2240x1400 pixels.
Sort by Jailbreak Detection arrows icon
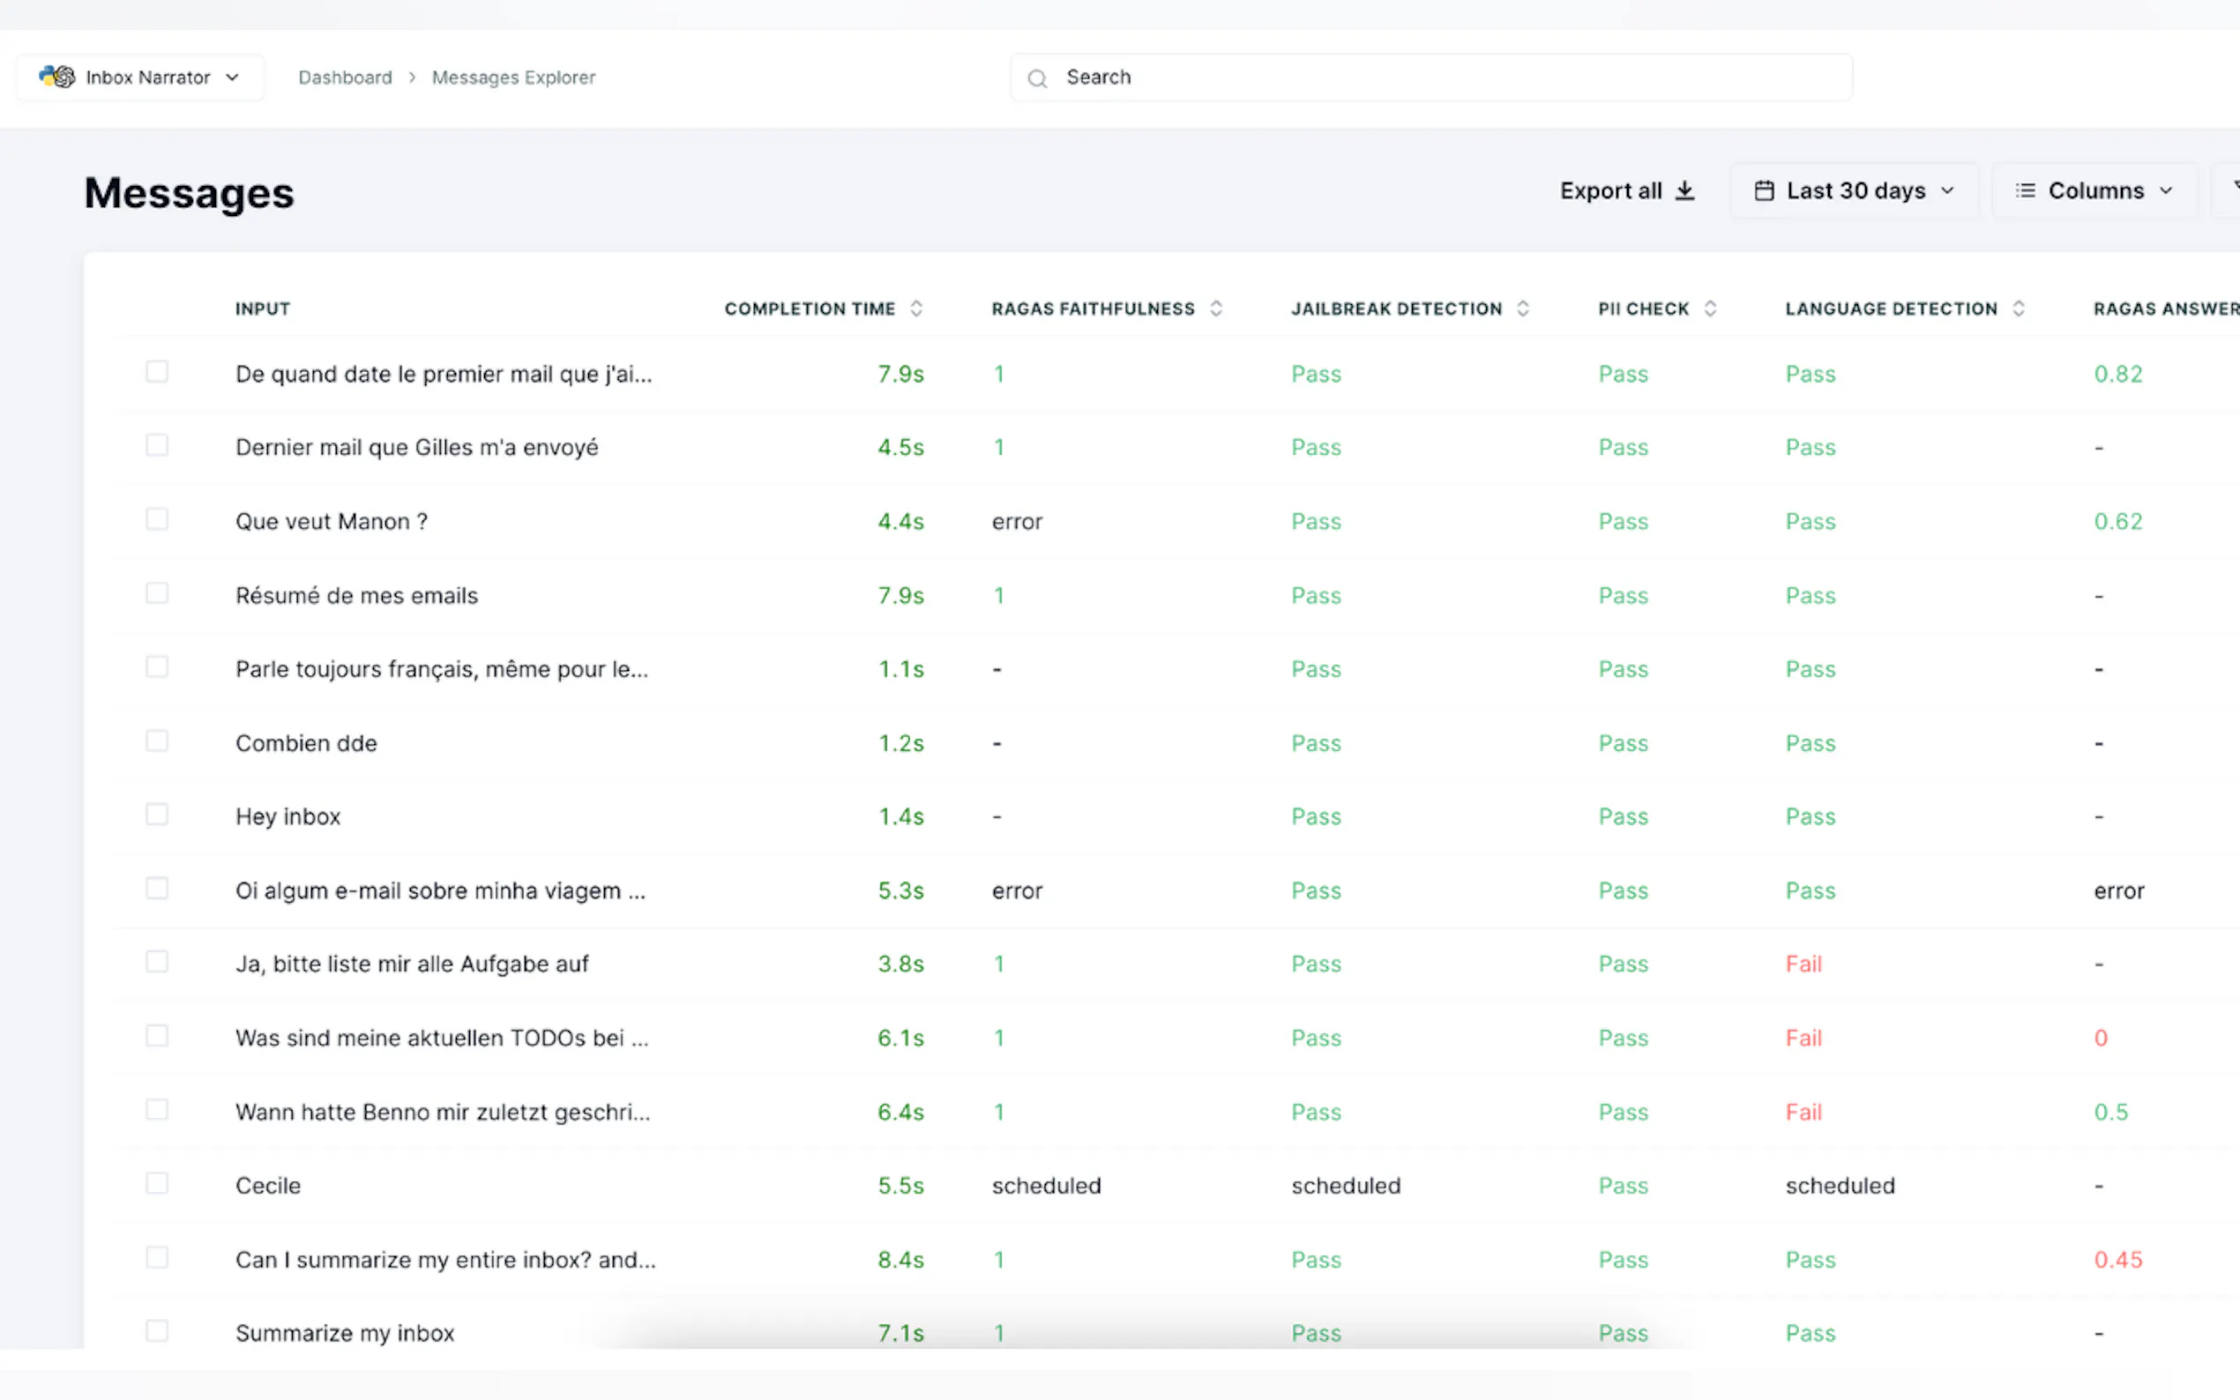[1522, 309]
